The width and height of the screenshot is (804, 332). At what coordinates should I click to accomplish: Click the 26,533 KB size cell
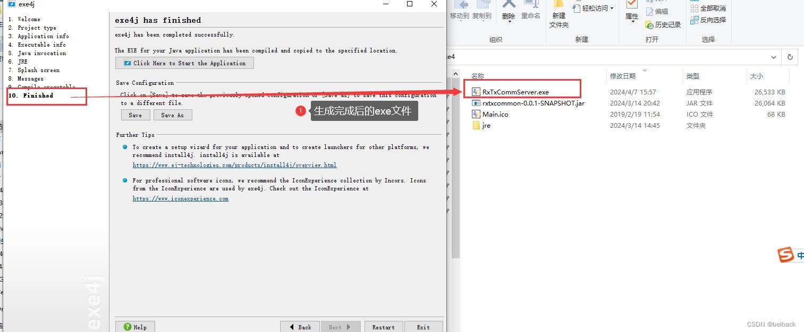coord(769,92)
